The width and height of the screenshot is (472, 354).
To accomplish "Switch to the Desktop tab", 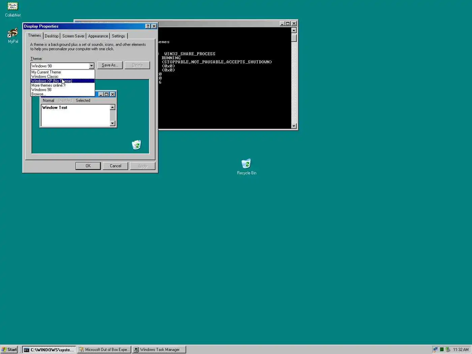I will pyautogui.click(x=52, y=36).
